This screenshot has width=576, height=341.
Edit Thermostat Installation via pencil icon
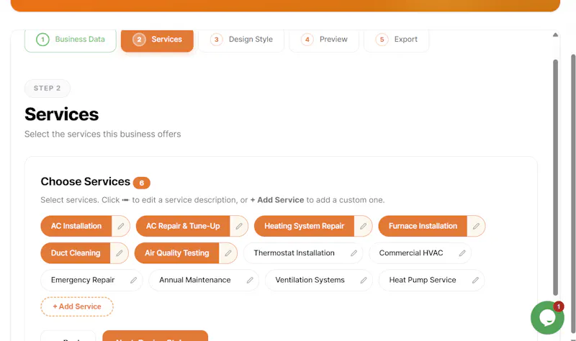(354, 253)
